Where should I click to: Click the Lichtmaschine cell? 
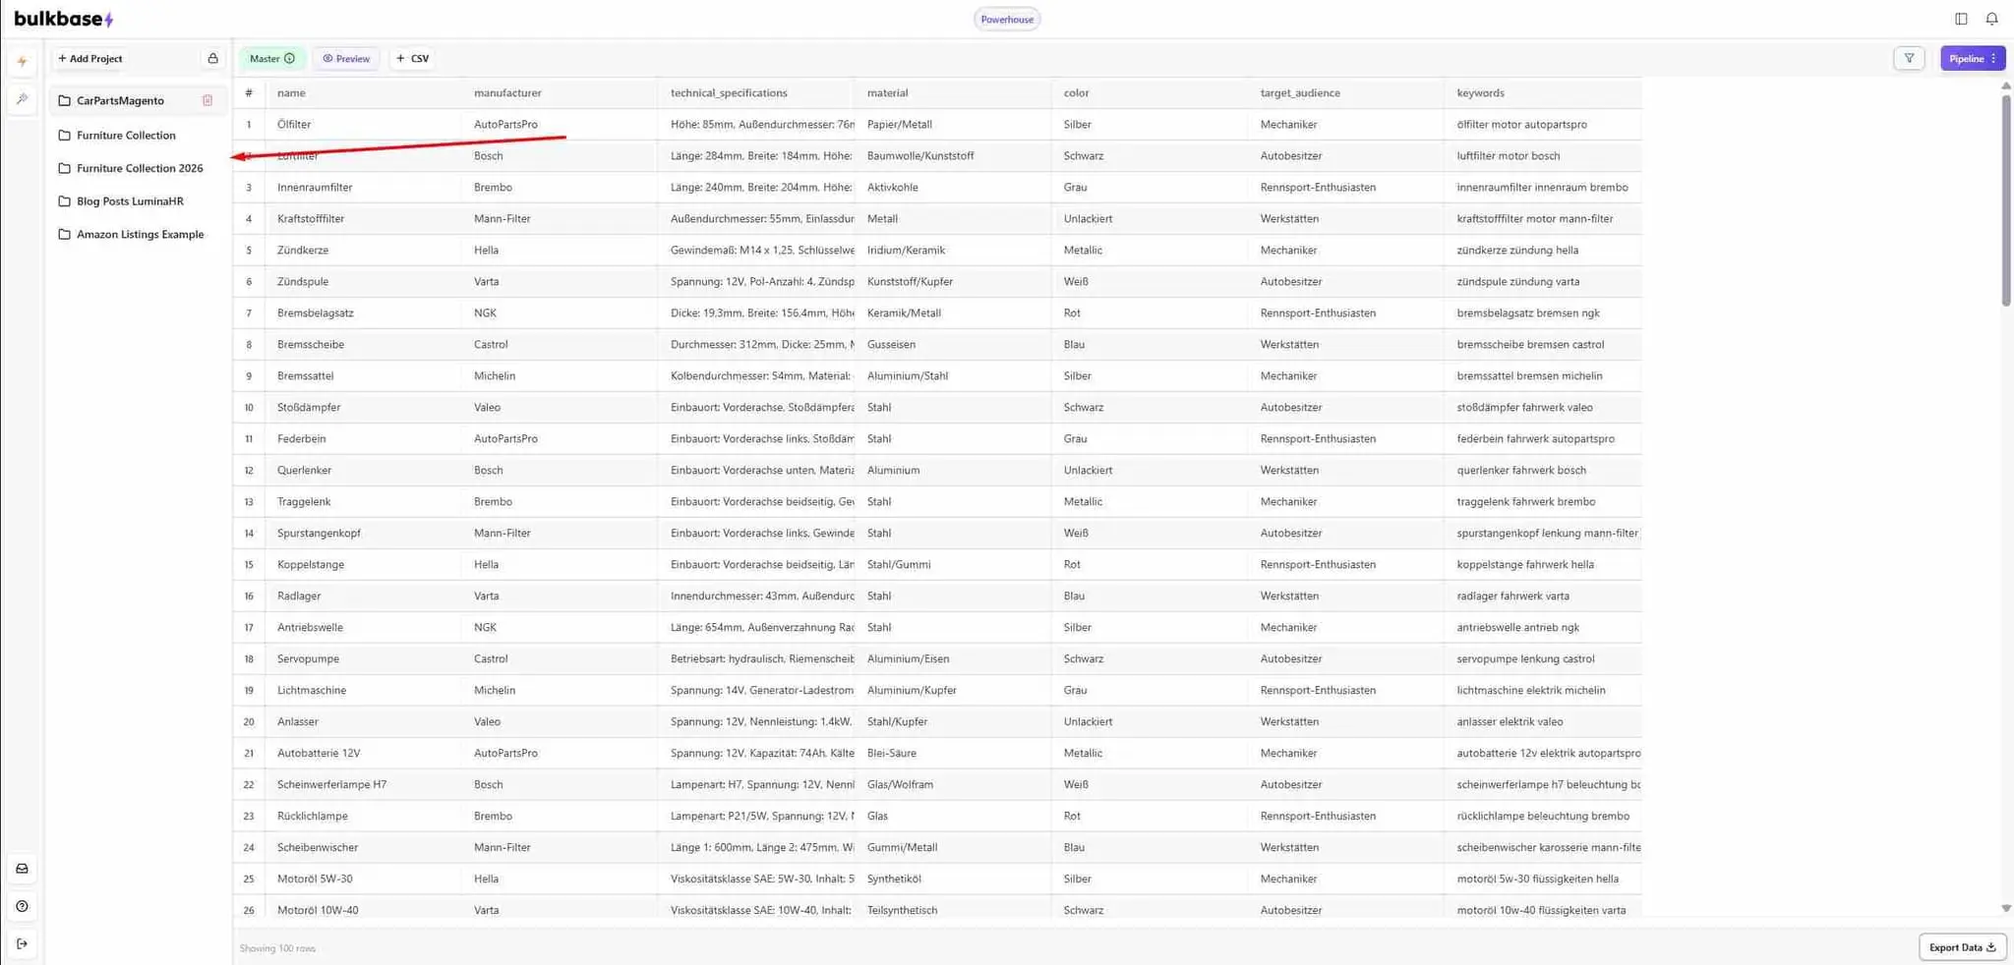coord(363,690)
